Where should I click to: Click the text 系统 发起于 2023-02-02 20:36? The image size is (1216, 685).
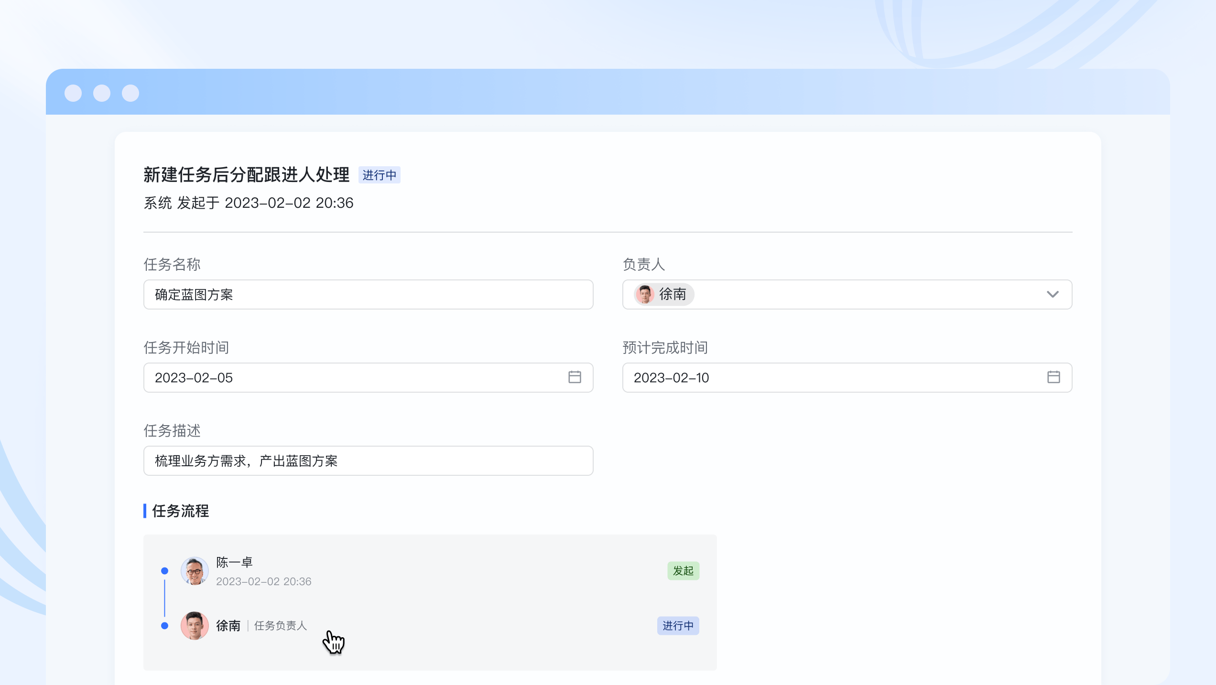[x=249, y=203]
